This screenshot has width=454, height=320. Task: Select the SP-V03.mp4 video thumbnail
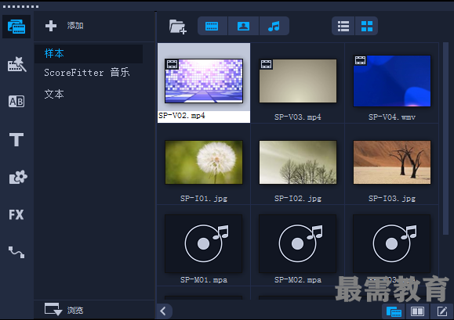point(298,81)
